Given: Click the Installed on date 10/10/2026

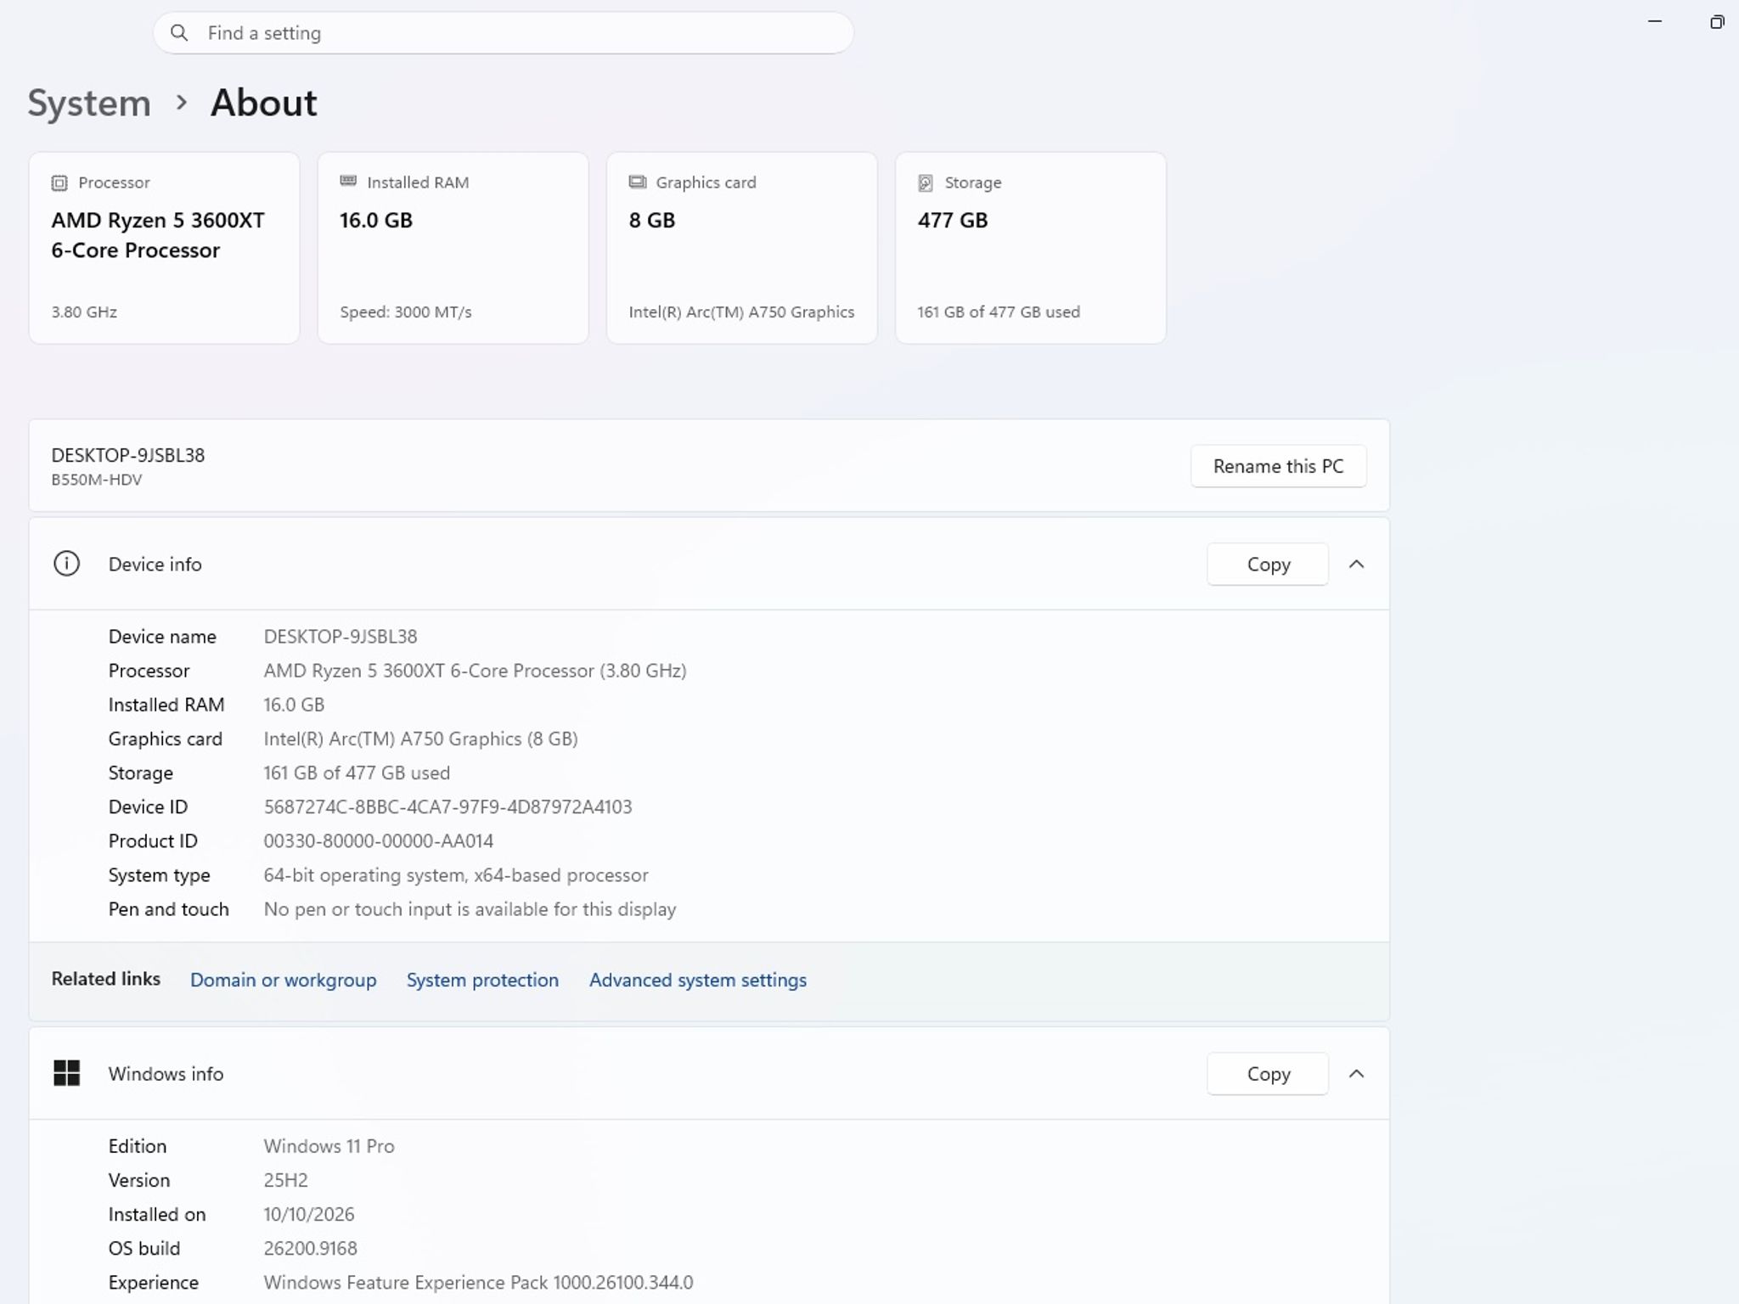Looking at the screenshot, I should coord(308,1214).
